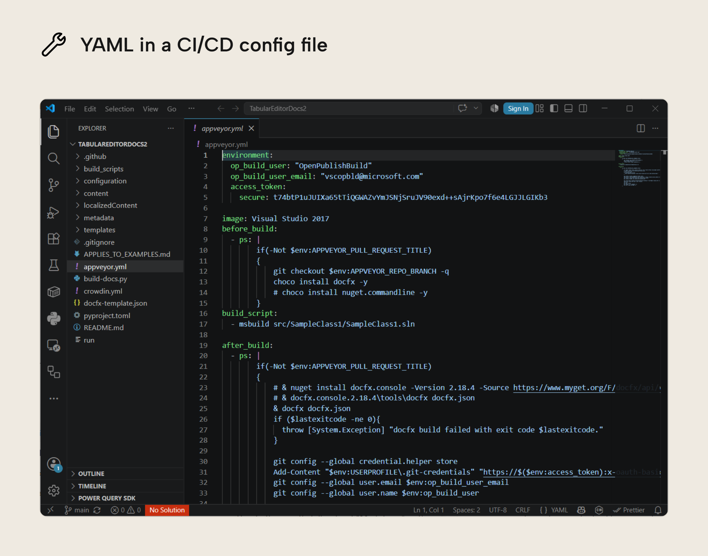The width and height of the screenshot is (708, 556).
Task: Open the File menu
Action: pos(69,109)
